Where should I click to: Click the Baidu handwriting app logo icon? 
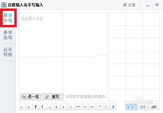(x=4, y=5)
